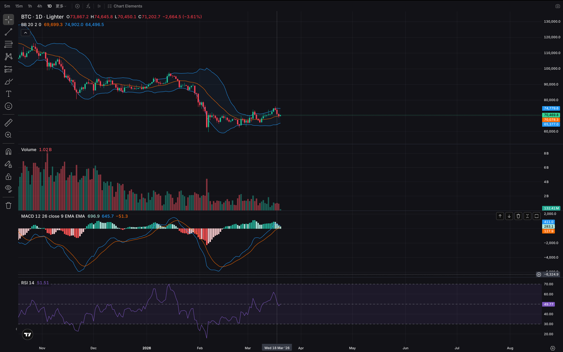
Task: Click the Wed 18 Mar '26 date label
Action: (277, 348)
